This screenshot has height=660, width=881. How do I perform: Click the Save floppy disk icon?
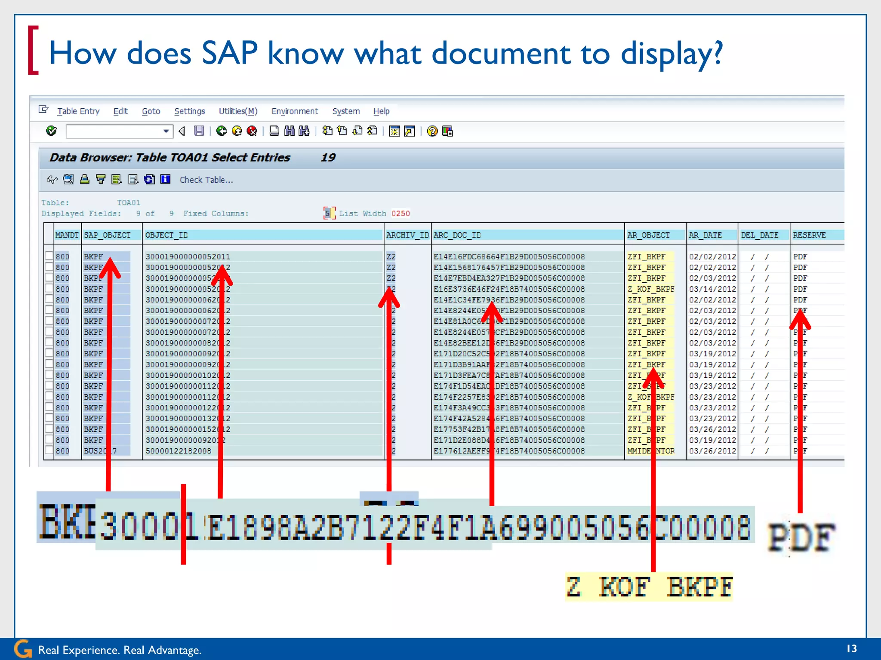coord(199,131)
